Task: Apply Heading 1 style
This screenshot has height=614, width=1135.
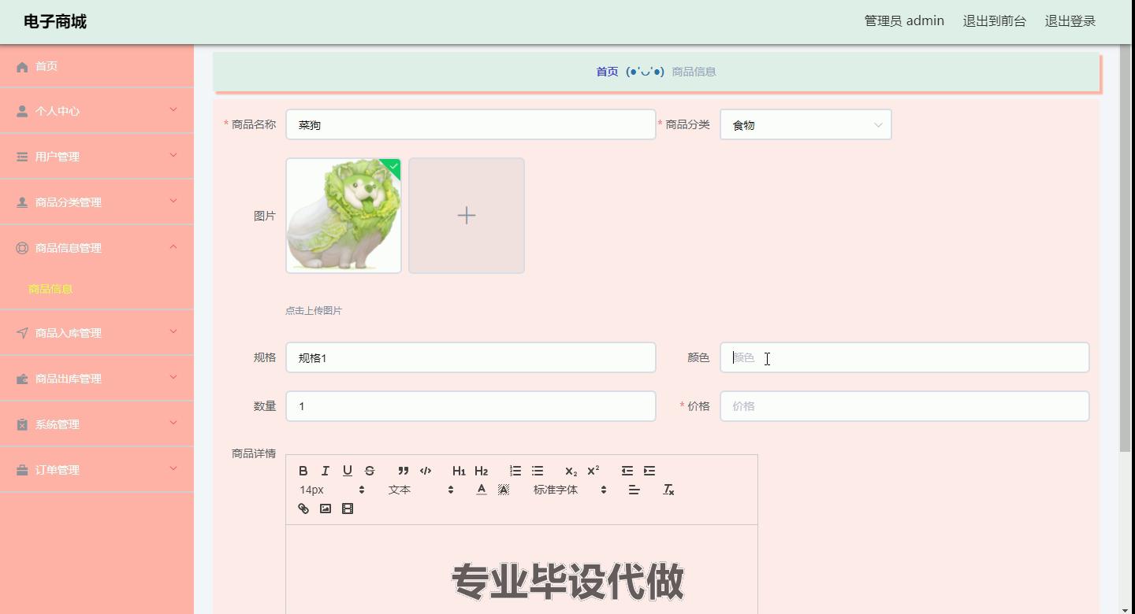Action: (x=459, y=471)
